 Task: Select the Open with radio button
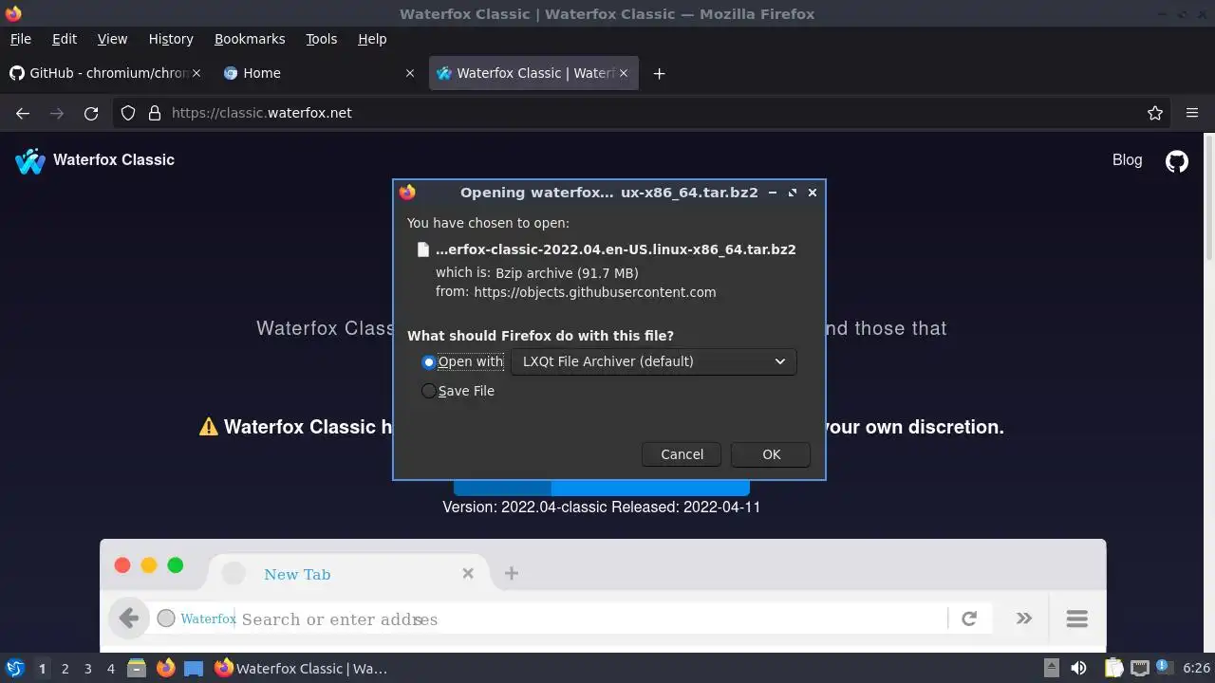[x=429, y=361]
